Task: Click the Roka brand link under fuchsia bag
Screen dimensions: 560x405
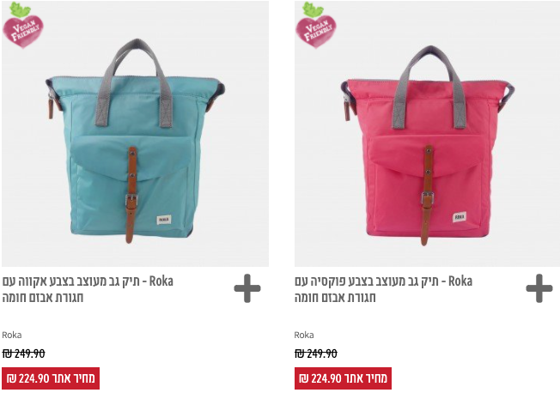Action: [x=304, y=335]
